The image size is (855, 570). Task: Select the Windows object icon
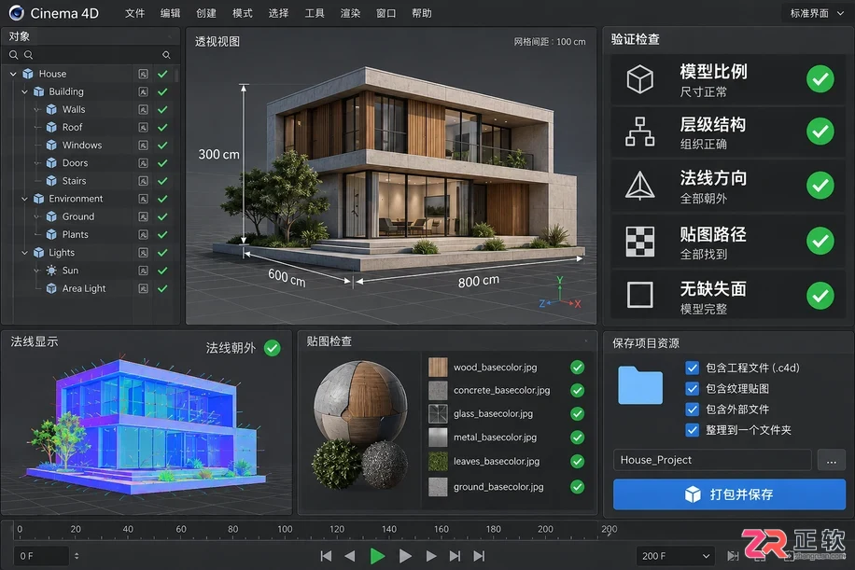(x=51, y=145)
